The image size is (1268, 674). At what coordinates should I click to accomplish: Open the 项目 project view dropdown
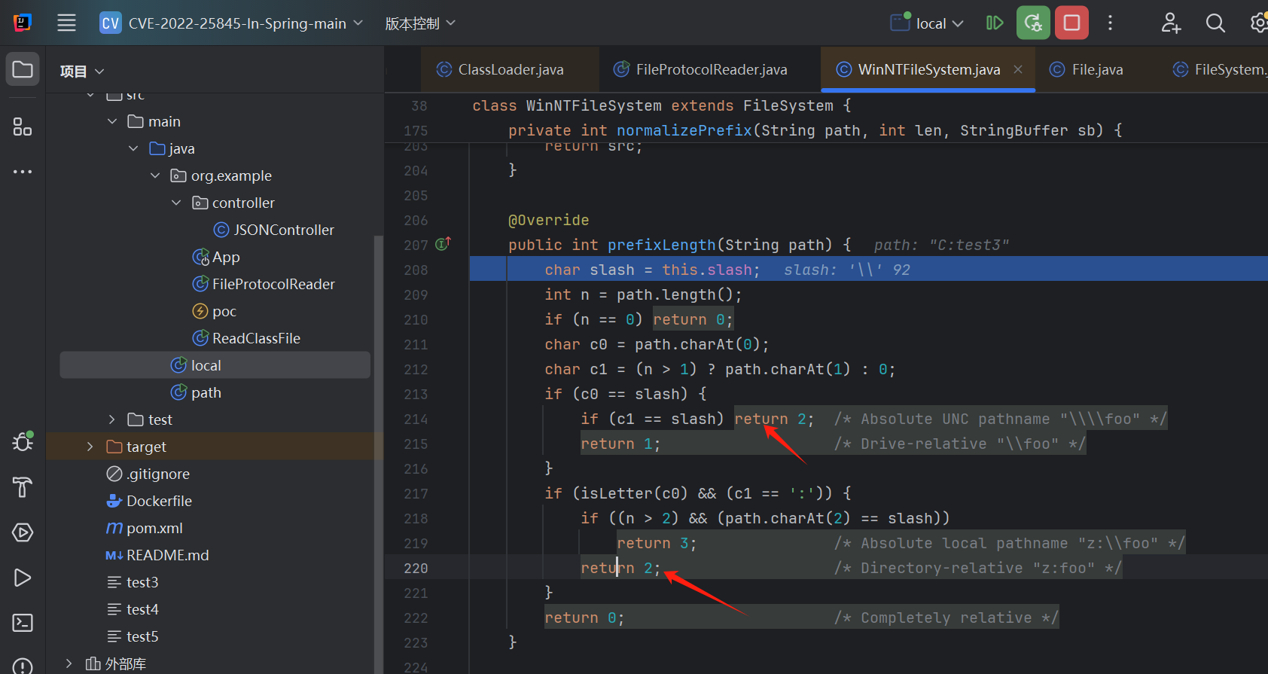(82, 72)
